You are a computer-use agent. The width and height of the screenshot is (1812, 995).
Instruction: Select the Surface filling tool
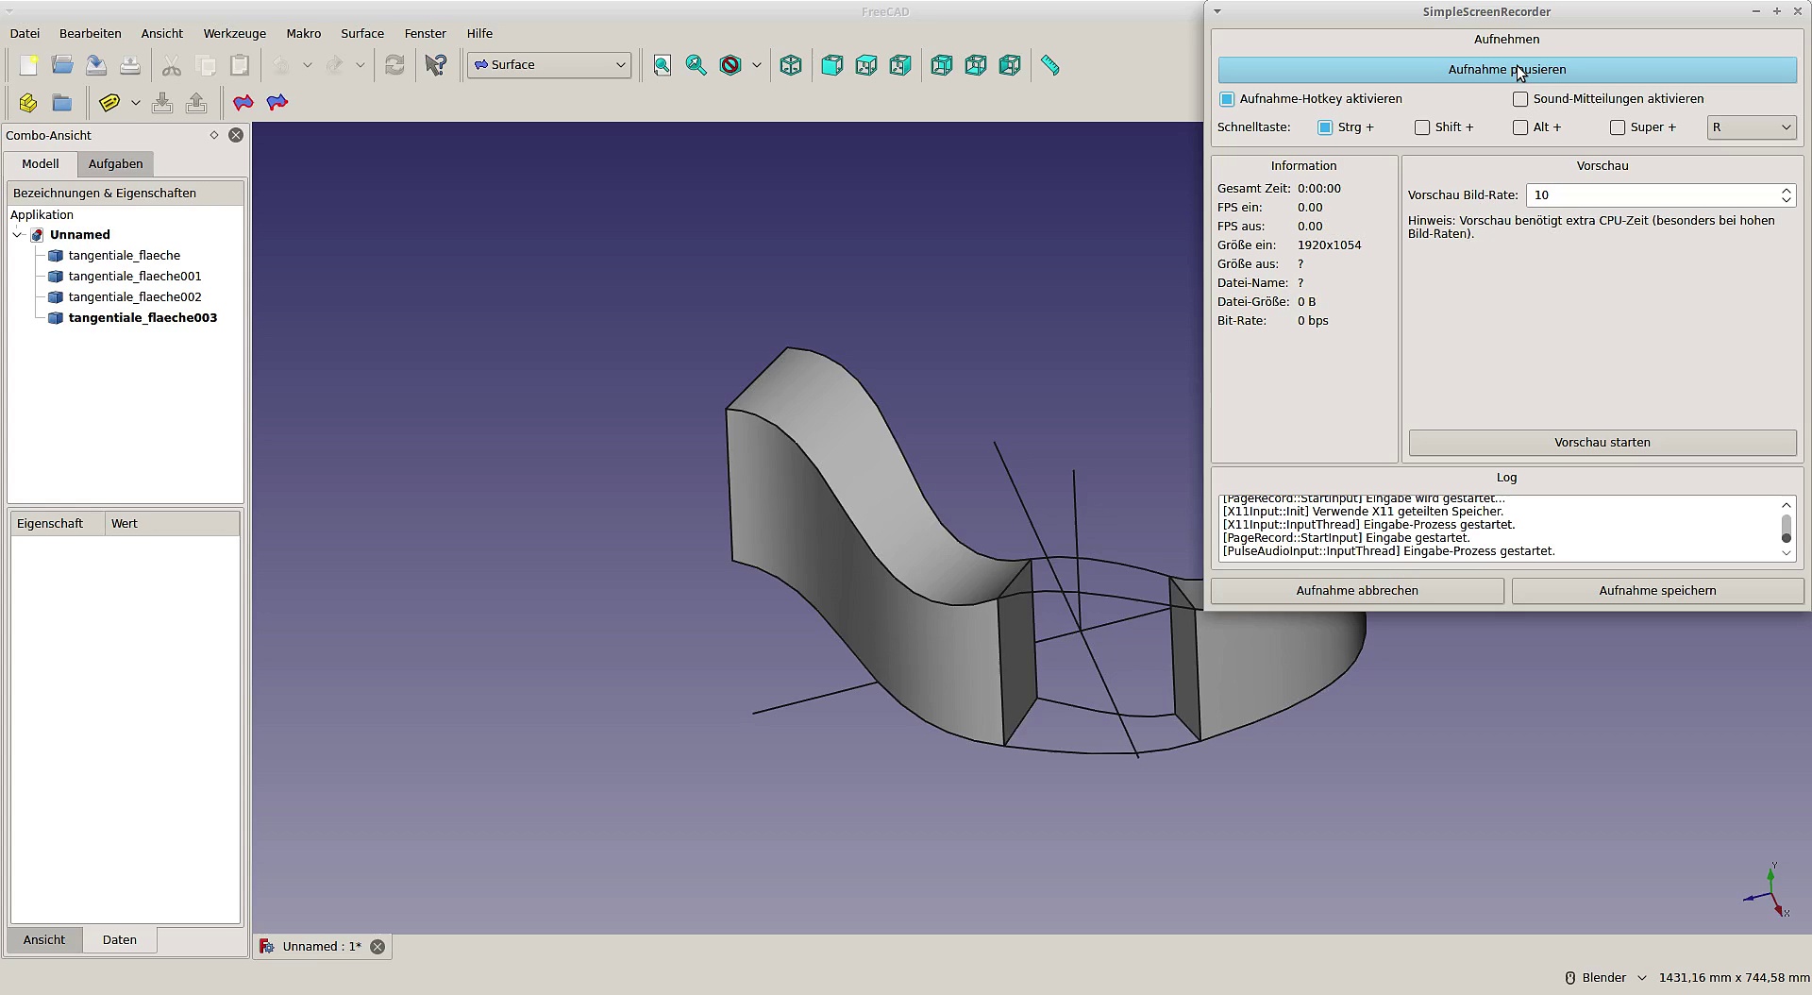[243, 103]
